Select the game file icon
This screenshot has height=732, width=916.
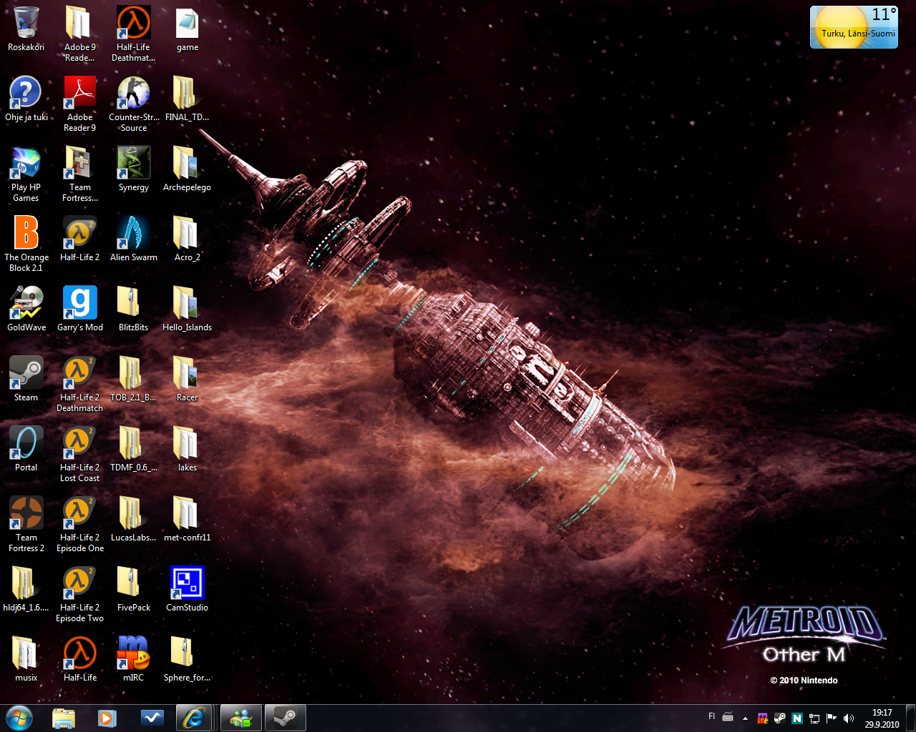point(187,30)
